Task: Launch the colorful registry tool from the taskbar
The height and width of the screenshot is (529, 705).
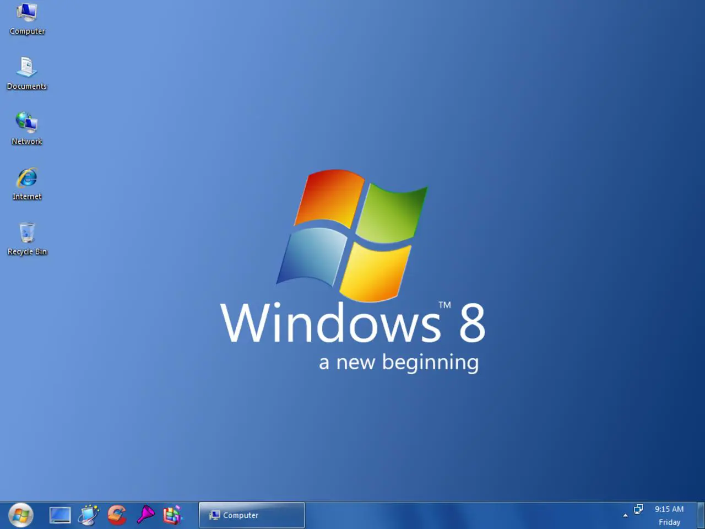Action: (172, 515)
